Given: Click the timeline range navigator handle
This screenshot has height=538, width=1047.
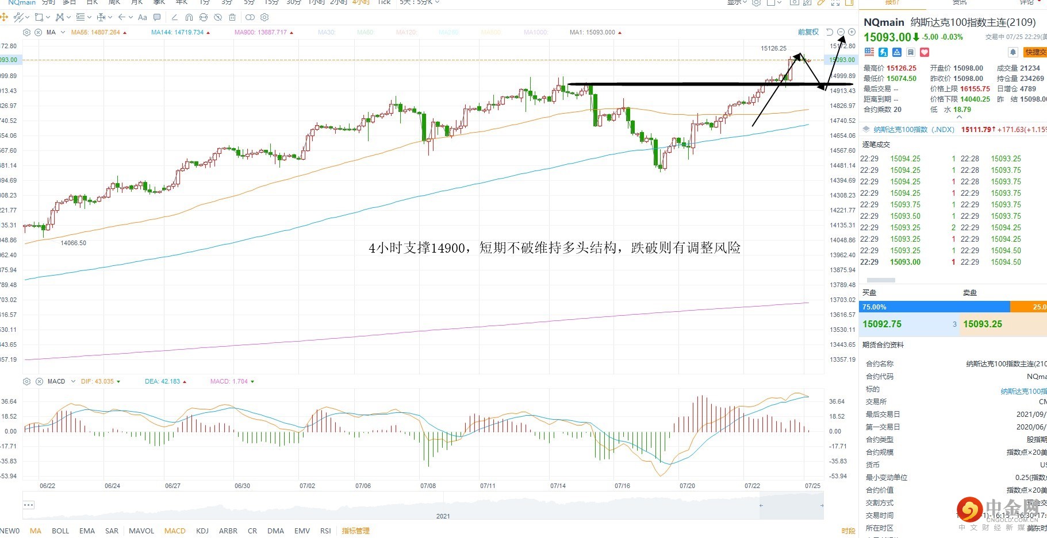Looking at the screenshot, I should (792, 505).
